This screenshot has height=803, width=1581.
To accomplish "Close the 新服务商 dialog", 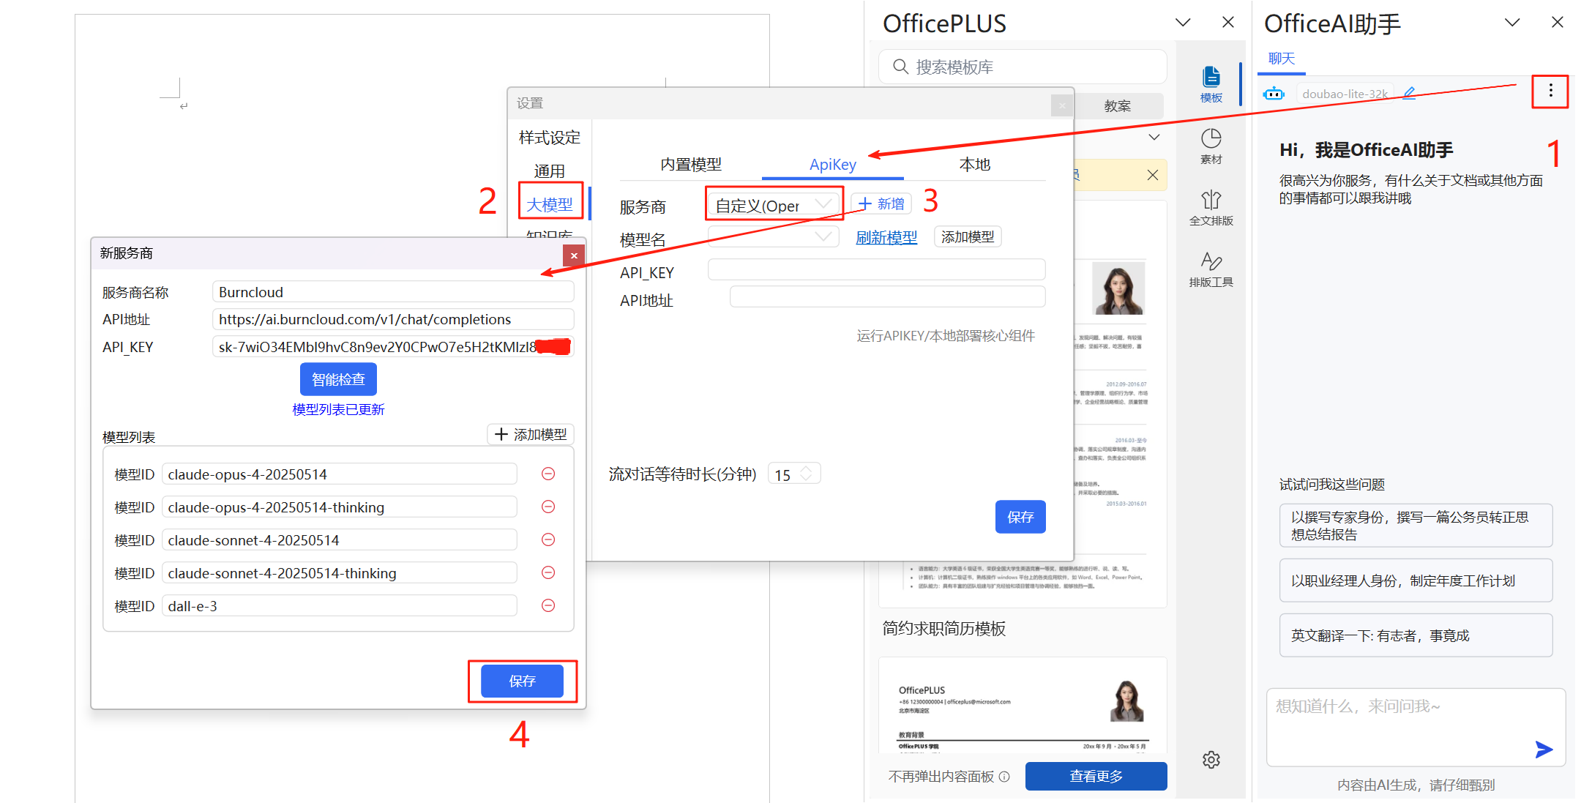I will [x=574, y=255].
